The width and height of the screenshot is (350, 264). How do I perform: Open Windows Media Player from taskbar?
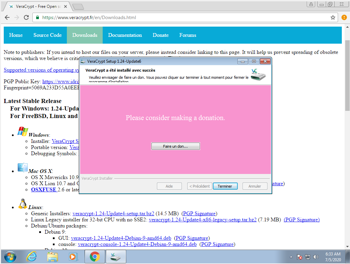pos(73,257)
